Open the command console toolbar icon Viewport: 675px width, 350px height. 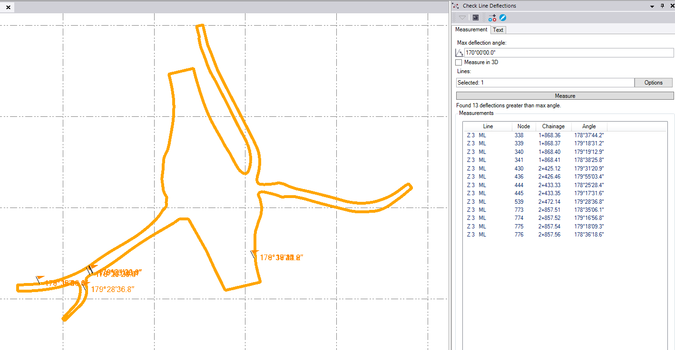click(x=476, y=18)
